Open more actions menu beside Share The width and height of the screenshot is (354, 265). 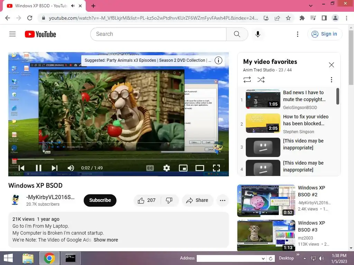pyautogui.click(x=223, y=200)
